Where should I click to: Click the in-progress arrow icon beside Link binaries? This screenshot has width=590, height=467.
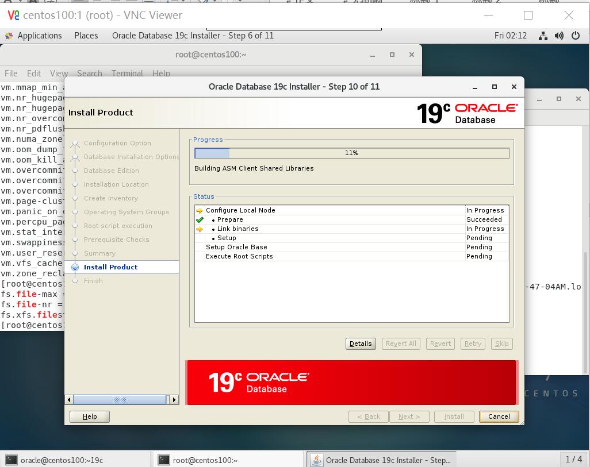(200, 229)
